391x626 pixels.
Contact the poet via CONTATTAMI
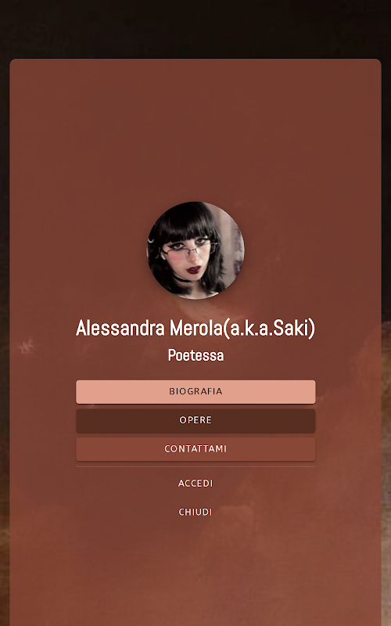pyautogui.click(x=195, y=449)
